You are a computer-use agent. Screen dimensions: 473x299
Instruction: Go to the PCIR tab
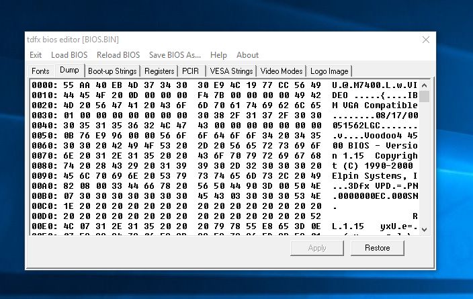tap(190, 71)
